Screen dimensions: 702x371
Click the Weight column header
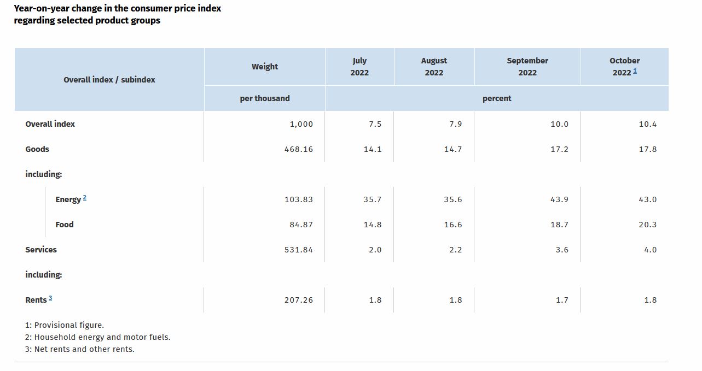(265, 67)
